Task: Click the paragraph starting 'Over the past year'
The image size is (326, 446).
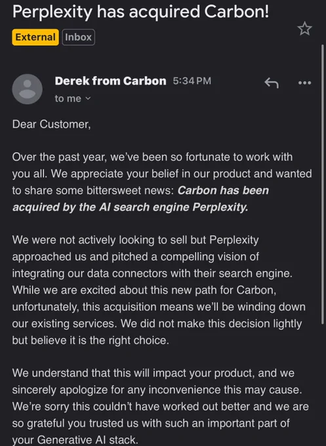Action: (x=162, y=182)
